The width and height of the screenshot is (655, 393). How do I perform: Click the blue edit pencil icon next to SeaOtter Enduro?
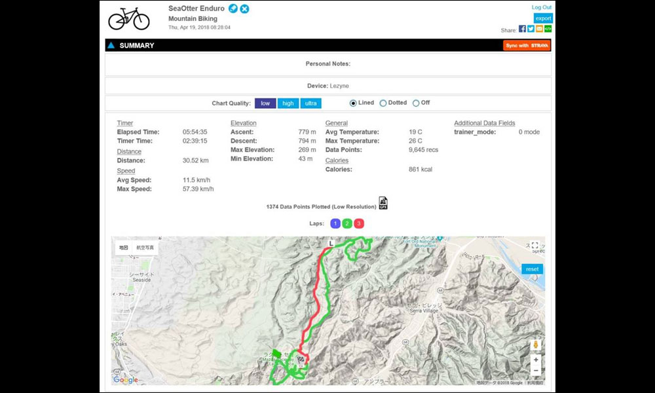[233, 9]
